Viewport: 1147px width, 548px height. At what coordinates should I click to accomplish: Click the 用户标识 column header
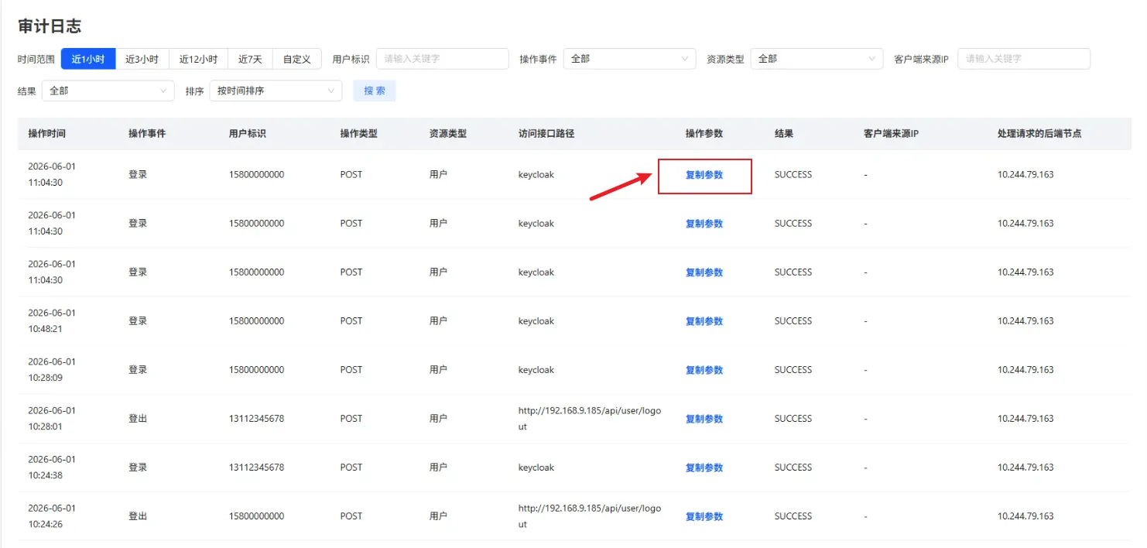(248, 134)
